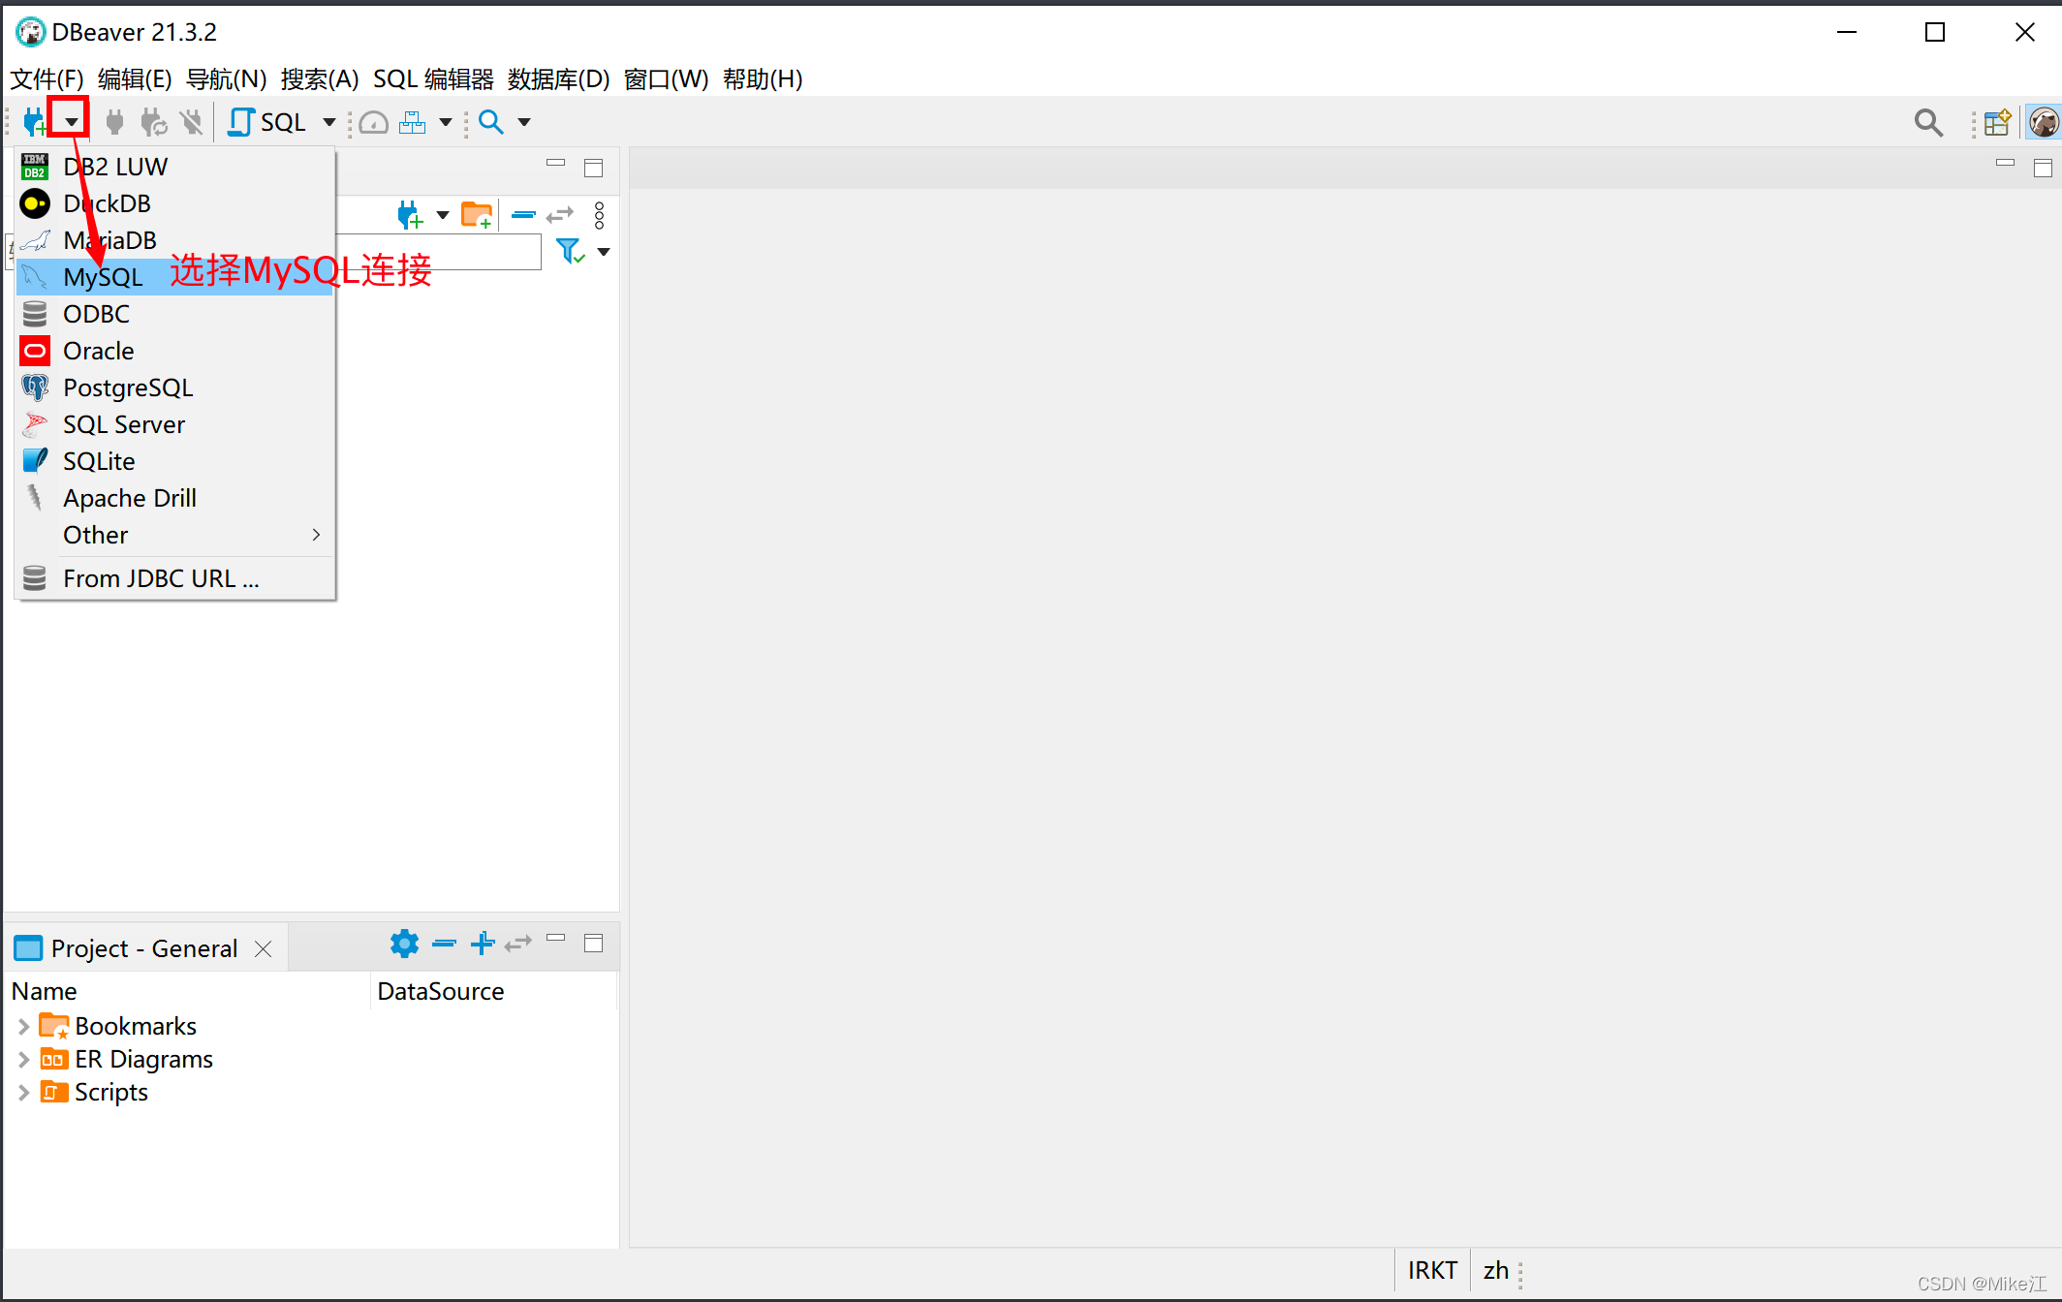Screen dimensions: 2062x1302
Task: Open the 数据库(D) menu
Action: [x=559, y=78]
